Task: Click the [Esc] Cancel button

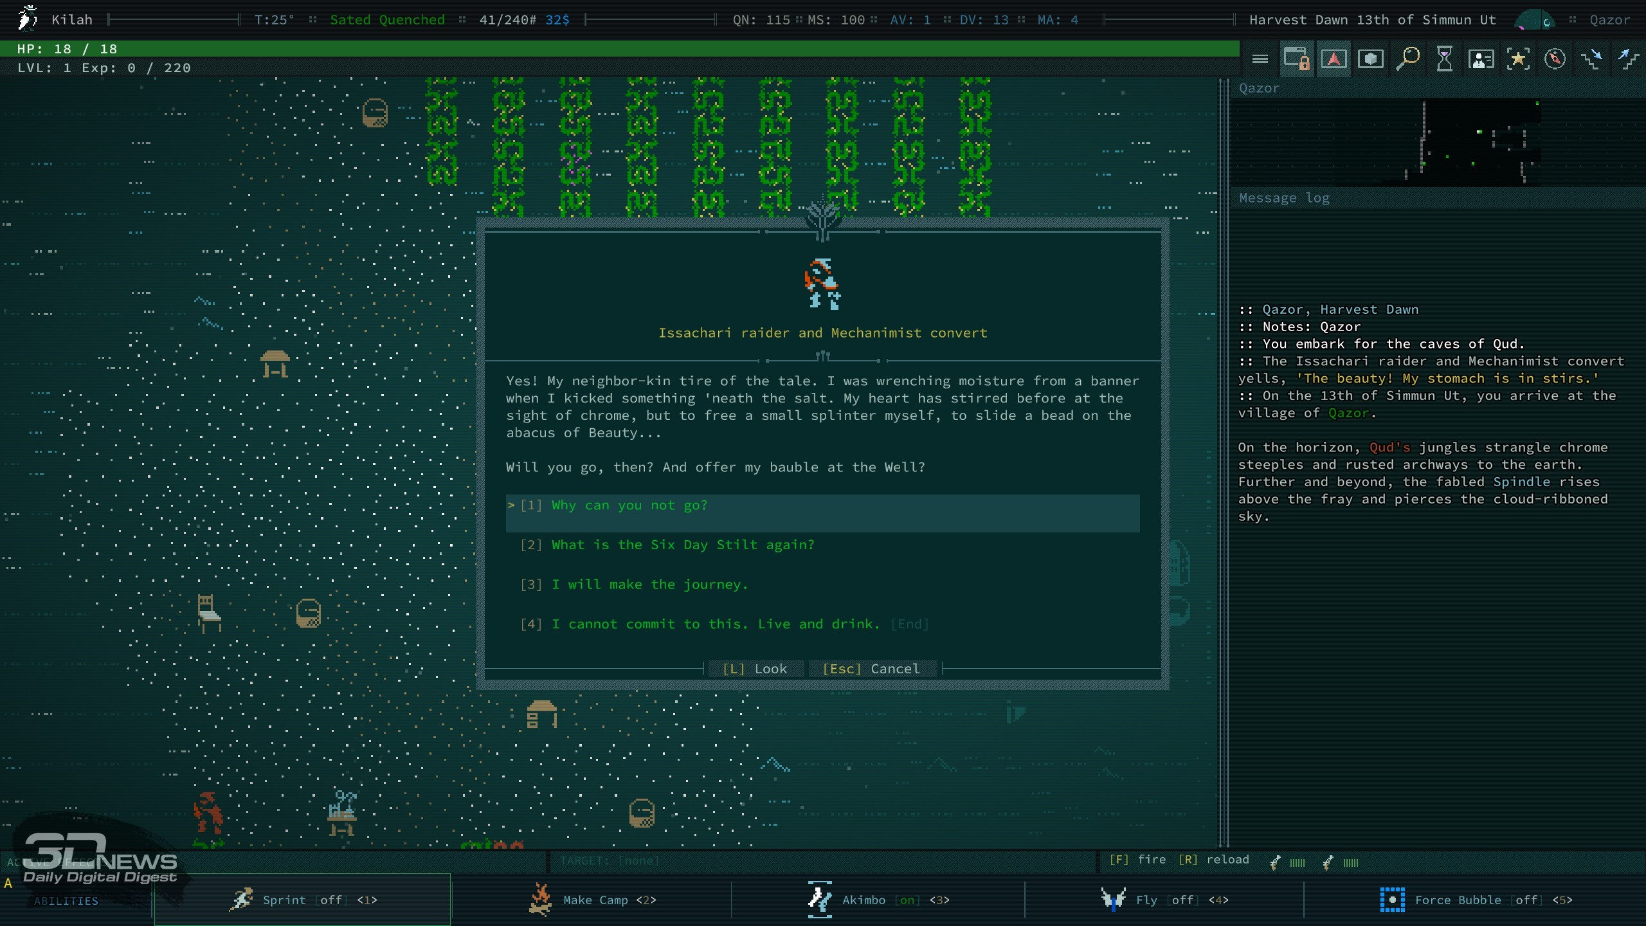Action: tap(872, 669)
